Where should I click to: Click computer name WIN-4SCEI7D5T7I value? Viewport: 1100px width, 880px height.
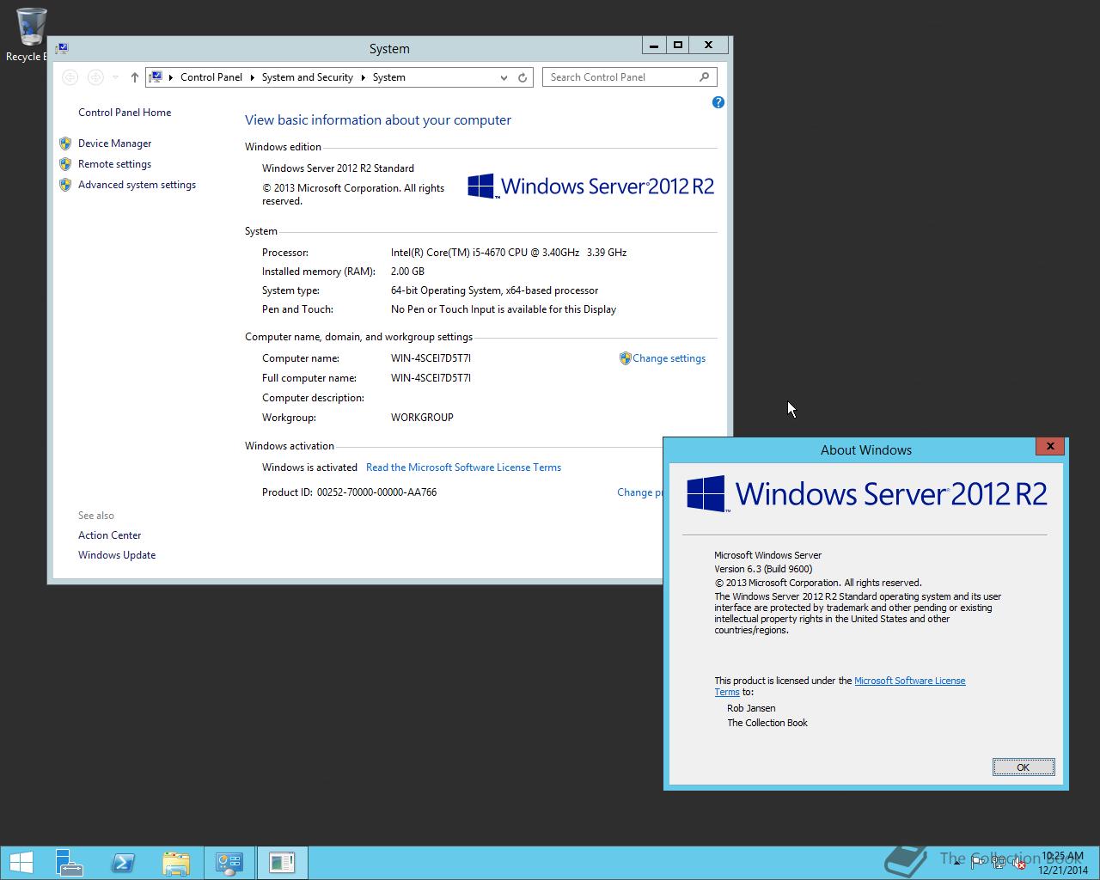[431, 358]
